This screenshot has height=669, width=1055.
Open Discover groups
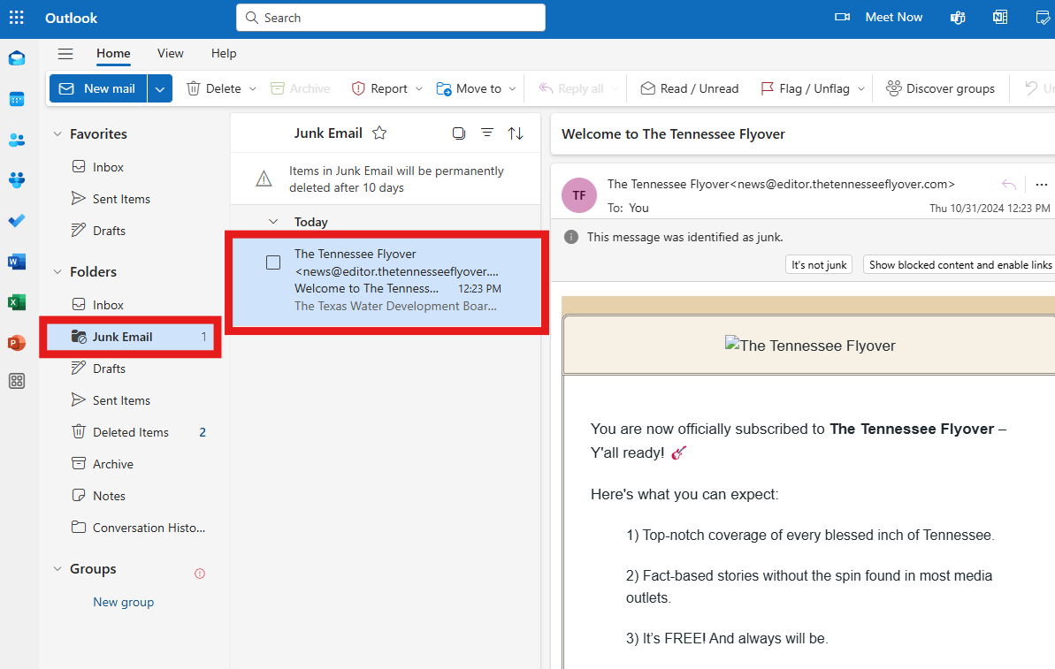click(940, 88)
